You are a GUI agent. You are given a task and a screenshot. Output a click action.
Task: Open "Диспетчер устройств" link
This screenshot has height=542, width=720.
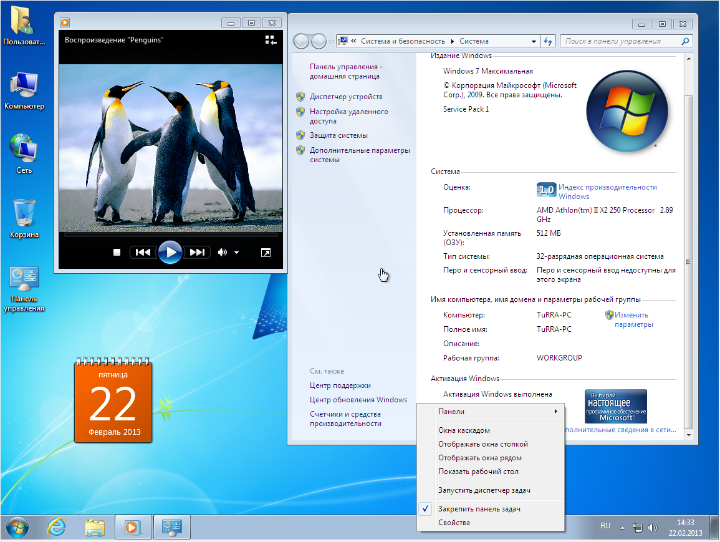(346, 97)
